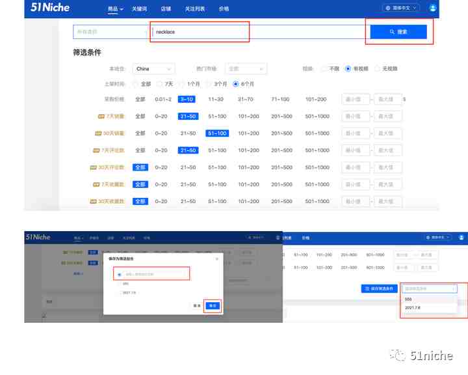Select the 101-200 option in the price row
The width and height of the screenshot is (468, 375).
(316, 99)
